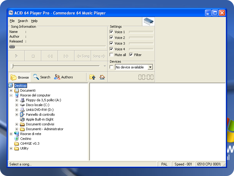234x176 pixels.
Task: Switch to the Authors tab
Action: pos(63,77)
